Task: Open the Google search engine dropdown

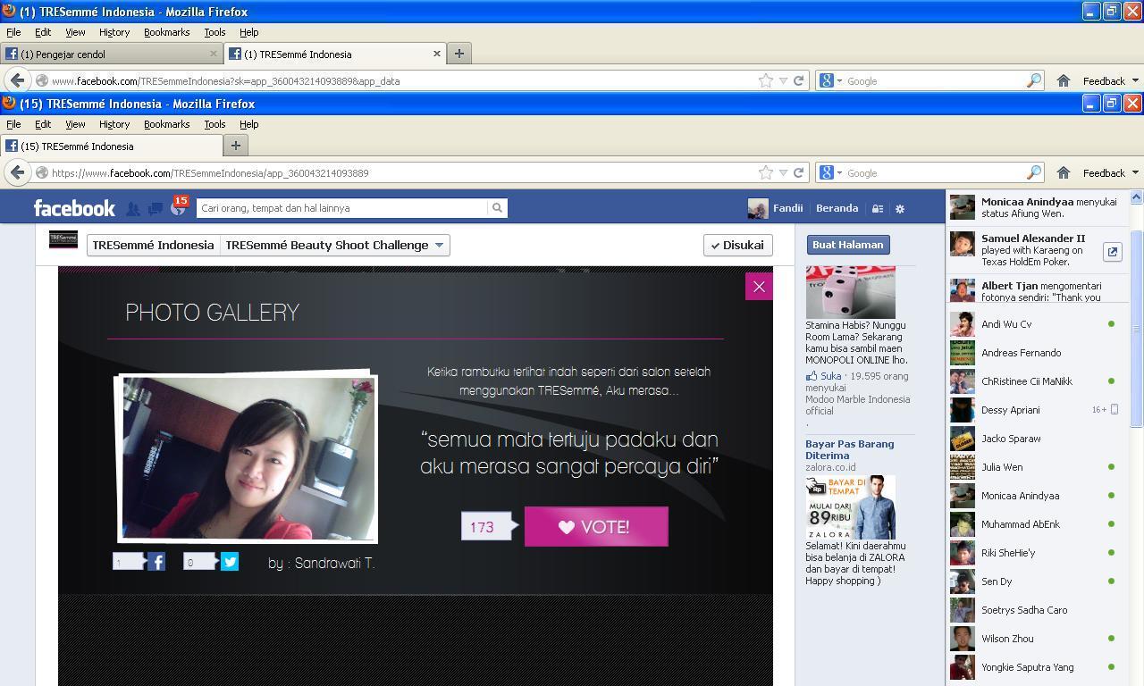Action: click(x=830, y=172)
